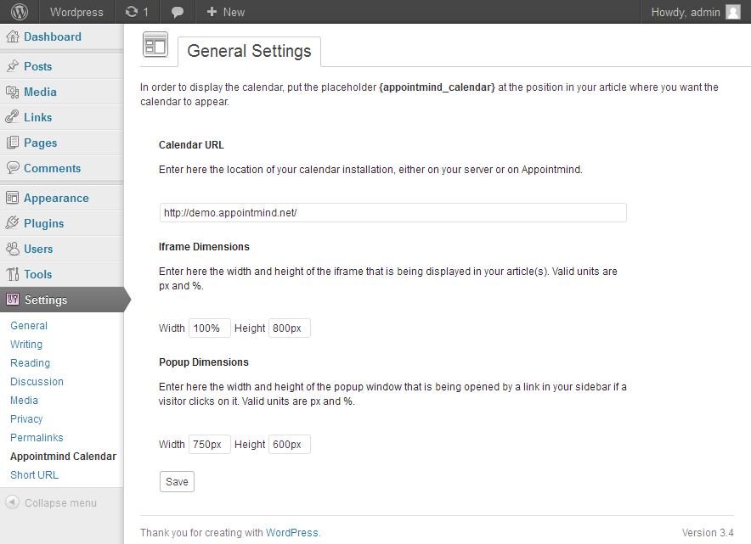The image size is (751, 544).
Task: Follow the WordPress link in the footer
Action: [x=291, y=533]
